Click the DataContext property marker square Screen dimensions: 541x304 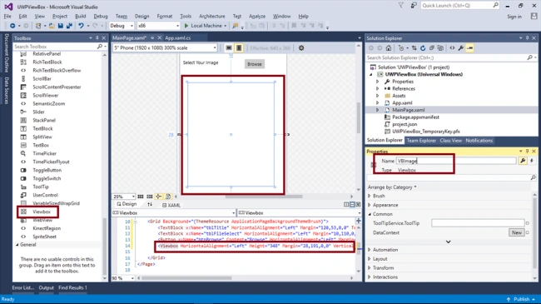pos(527,232)
